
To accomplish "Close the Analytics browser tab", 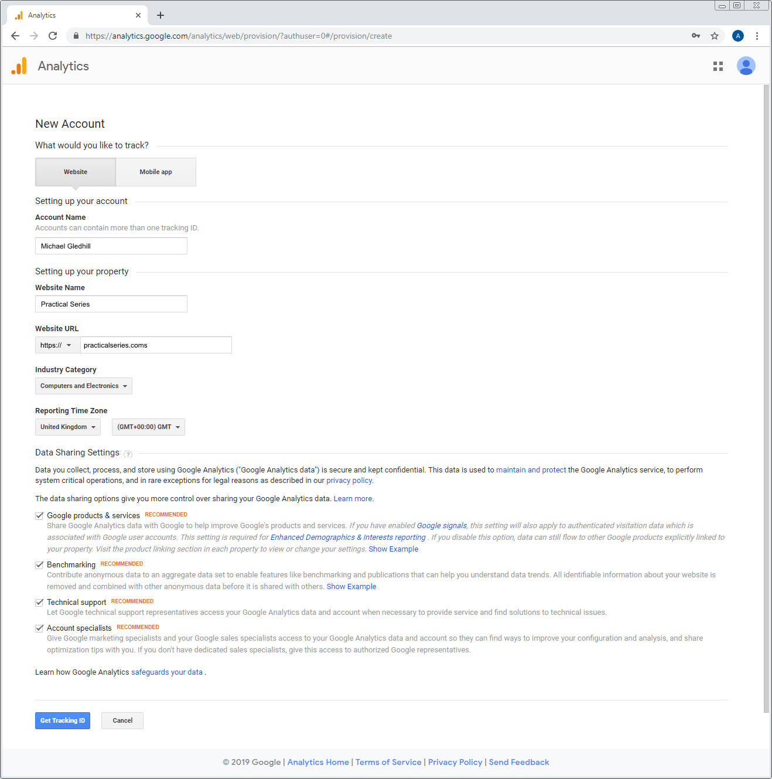I will 138,15.
